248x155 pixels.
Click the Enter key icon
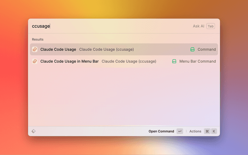click(x=179, y=131)
